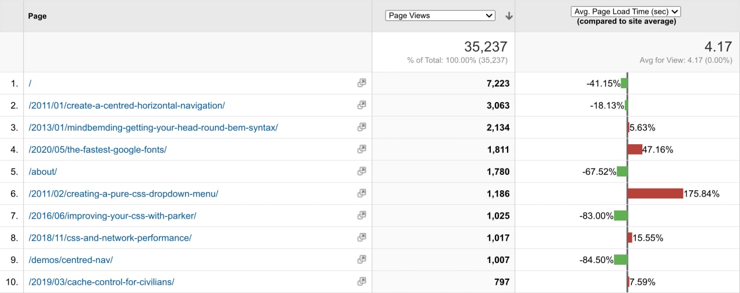Viewport: 740px width, 293px height.
Task: Open /about/ page in new window icon
Action: (x=361, y=171)
